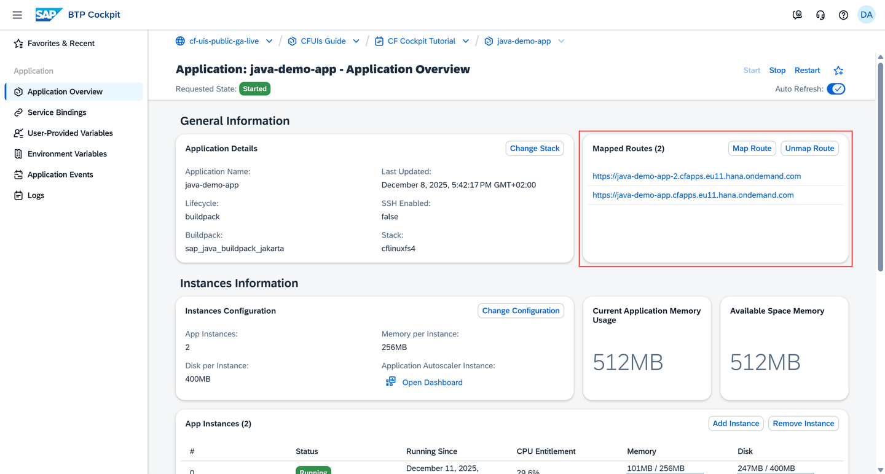Click the java-demo-app breadcrumb icon
The width and height of the screenshot is (885, 474).
click(489, 41)
